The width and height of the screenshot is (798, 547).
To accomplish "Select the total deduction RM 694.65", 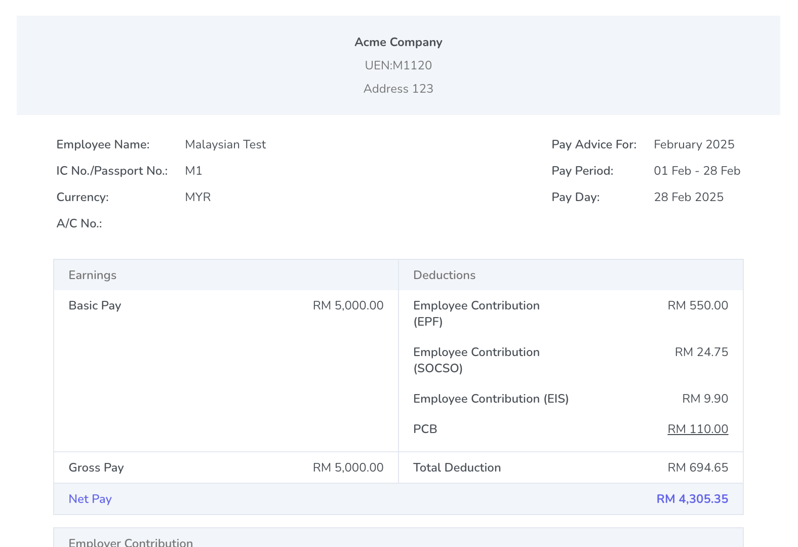I will [698, 467].
